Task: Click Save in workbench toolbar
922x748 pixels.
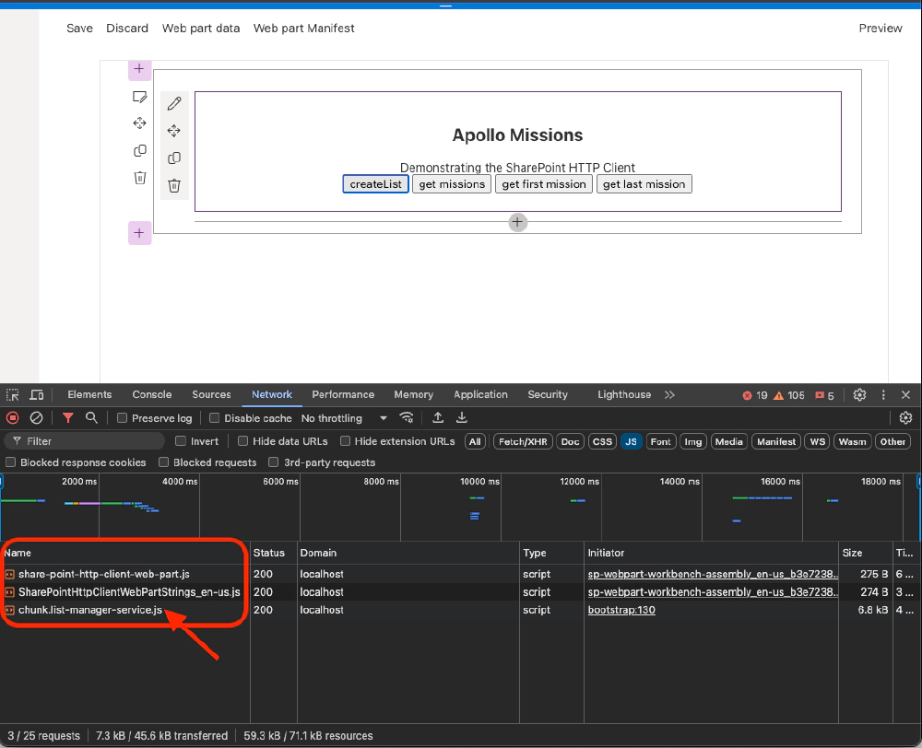Action: point(79,29)
